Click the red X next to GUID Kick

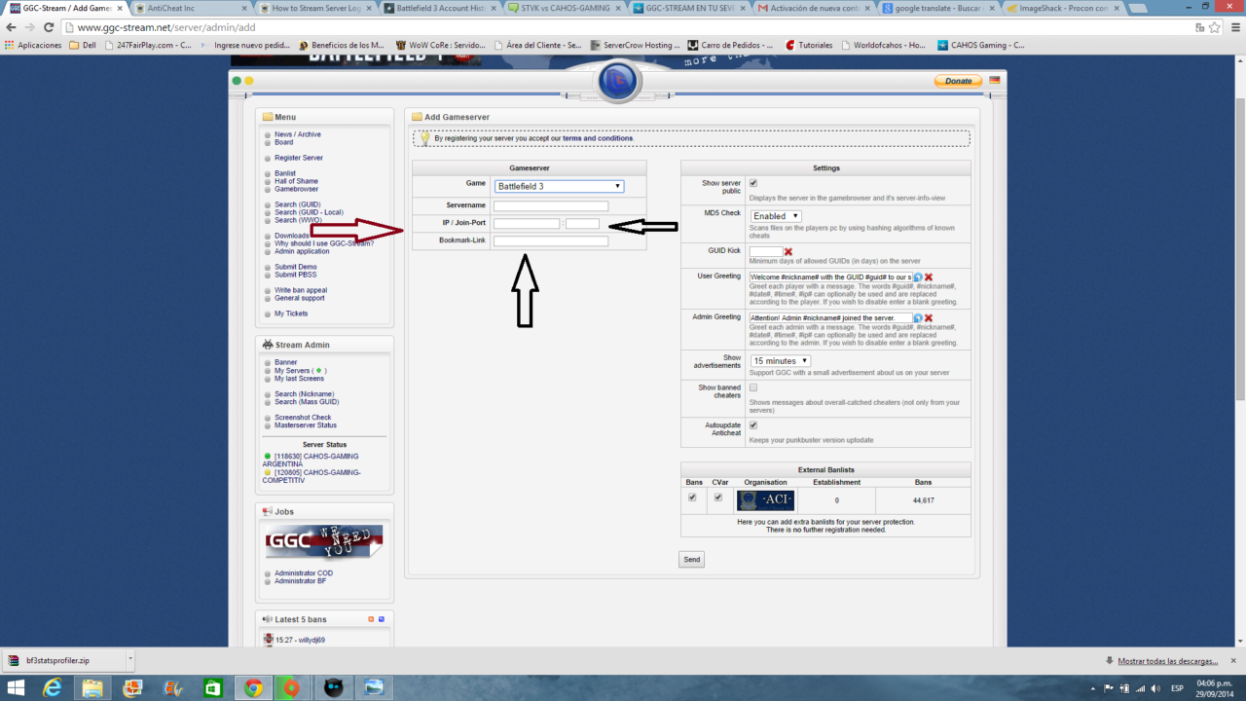(x=788, y=252)
